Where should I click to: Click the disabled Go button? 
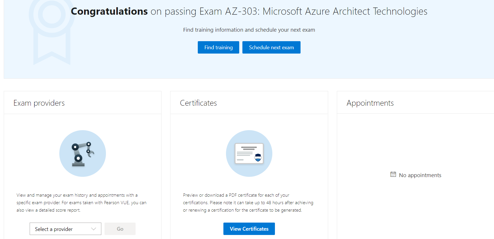point(120,229)
